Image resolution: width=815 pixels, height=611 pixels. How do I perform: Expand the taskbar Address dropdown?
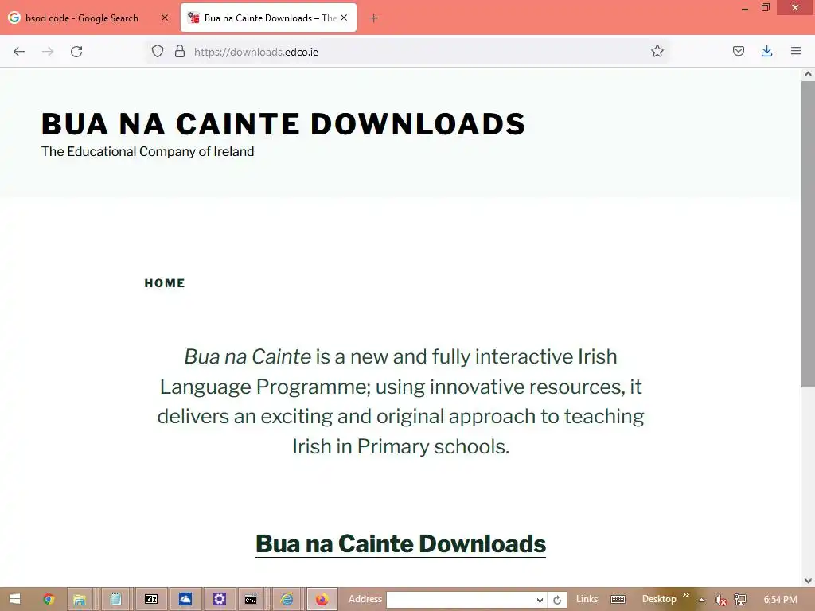(540, 600)
